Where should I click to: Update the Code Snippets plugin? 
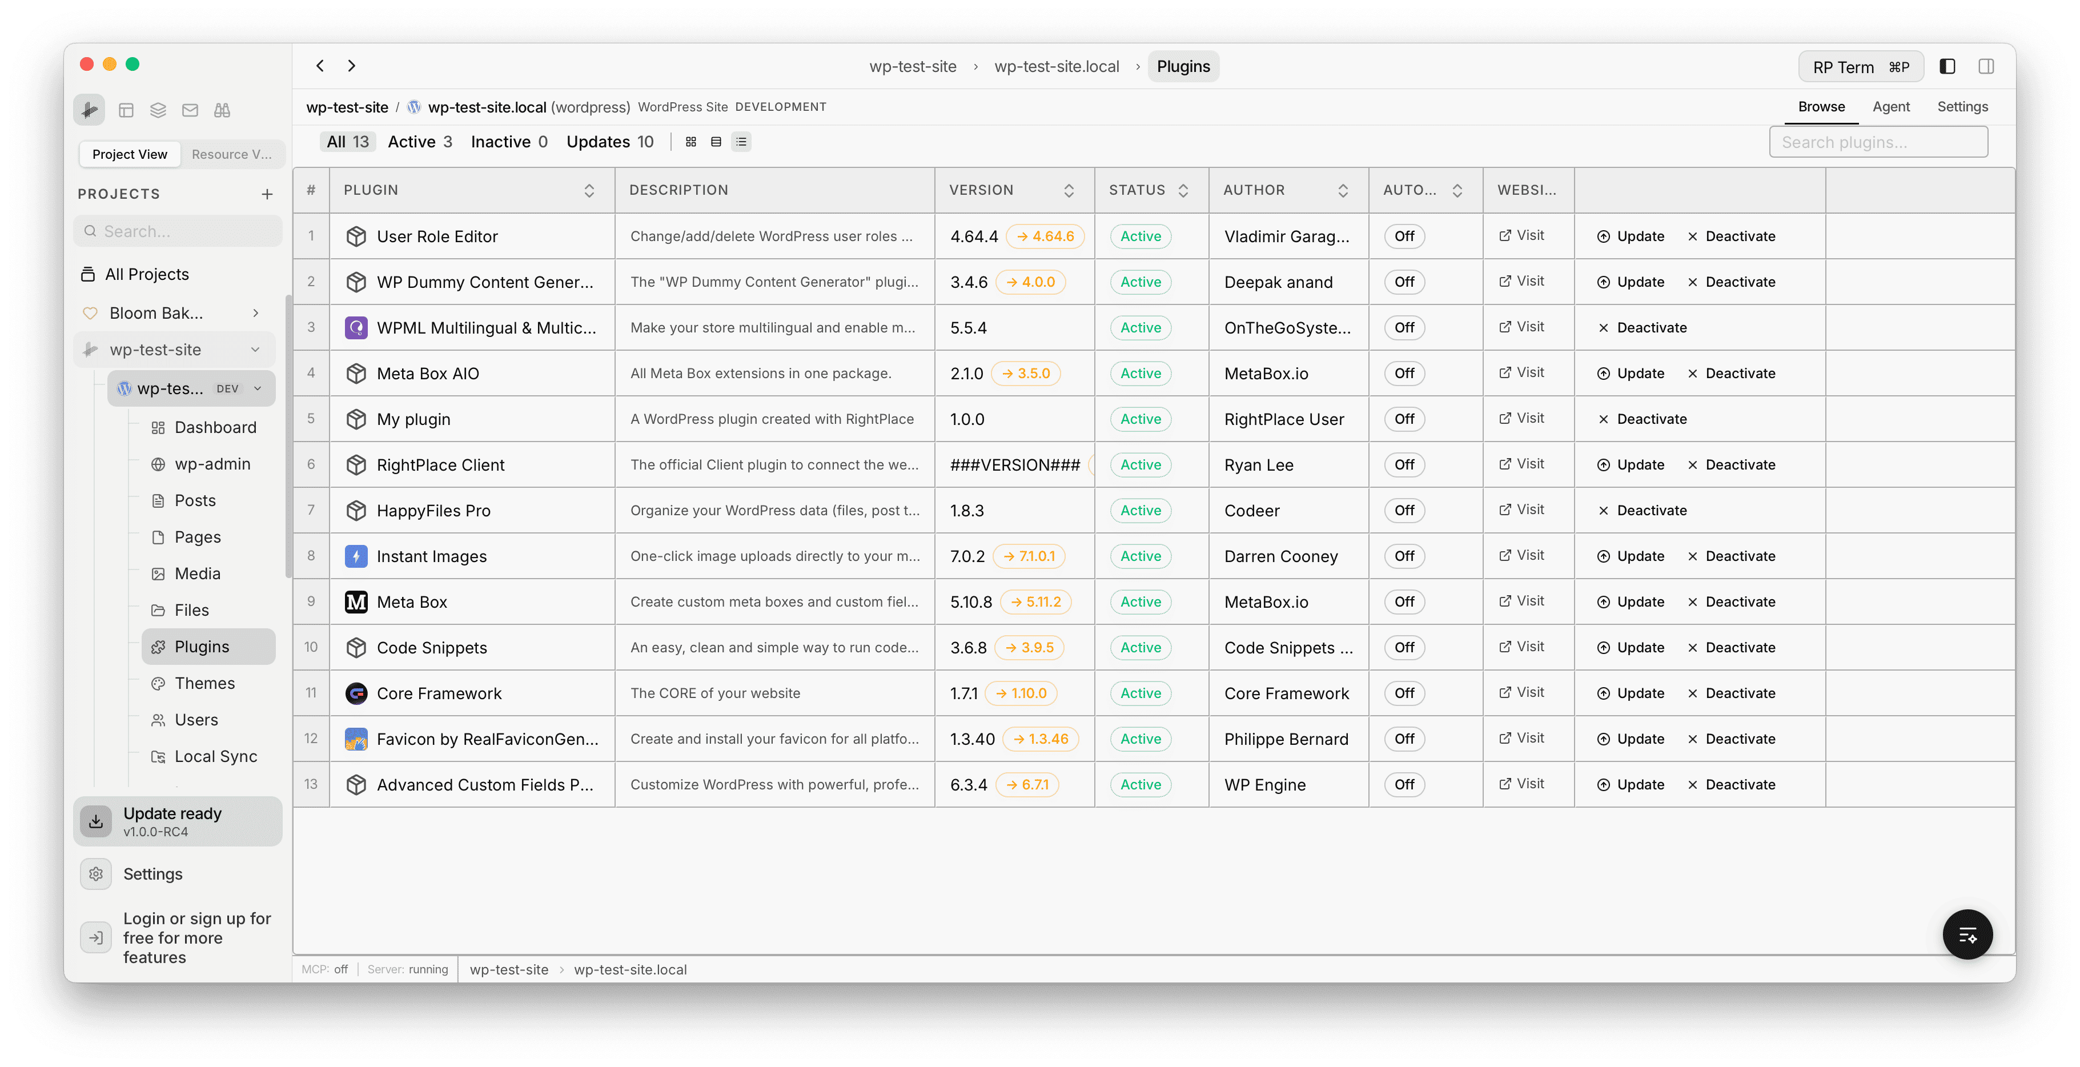1631,647
